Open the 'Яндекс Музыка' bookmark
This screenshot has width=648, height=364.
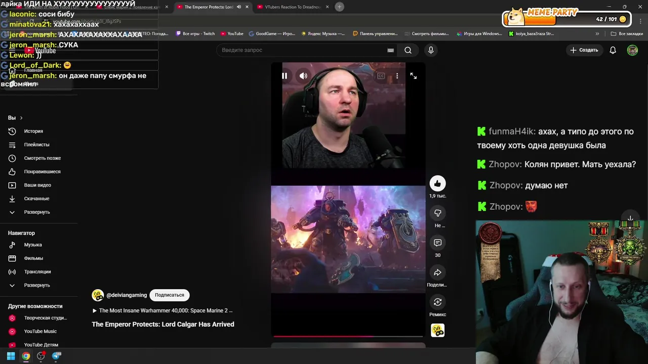point(322,34)
